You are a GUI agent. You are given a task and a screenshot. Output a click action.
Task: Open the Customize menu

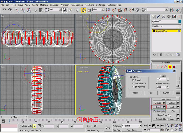(100, 5)
